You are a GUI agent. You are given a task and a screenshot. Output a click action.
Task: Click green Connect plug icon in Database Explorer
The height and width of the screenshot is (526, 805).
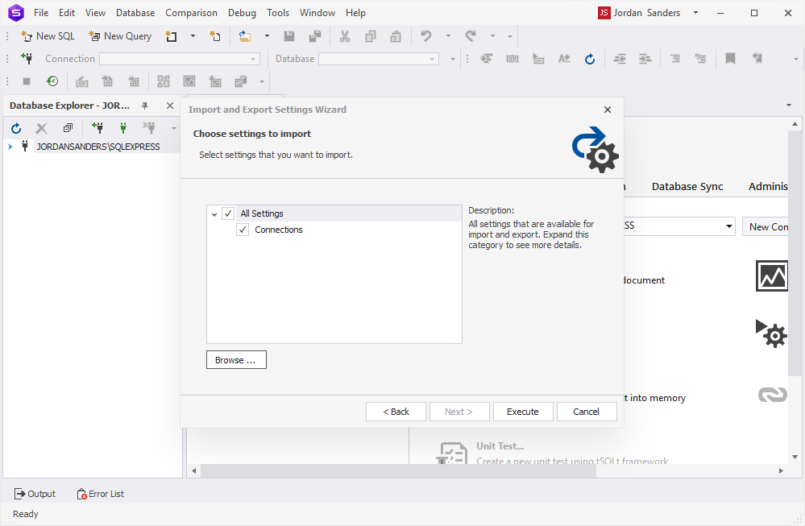(x=123, y=128)
